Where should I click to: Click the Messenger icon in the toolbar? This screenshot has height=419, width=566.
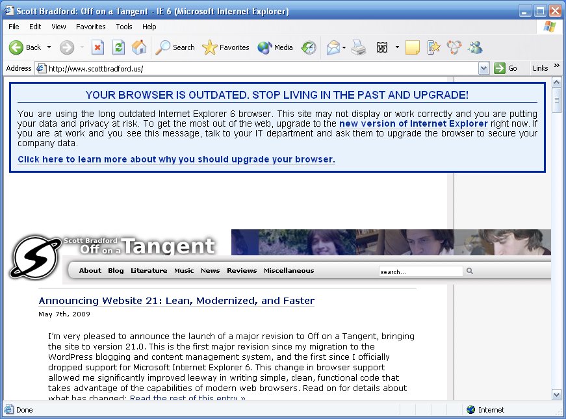point(475,47)
